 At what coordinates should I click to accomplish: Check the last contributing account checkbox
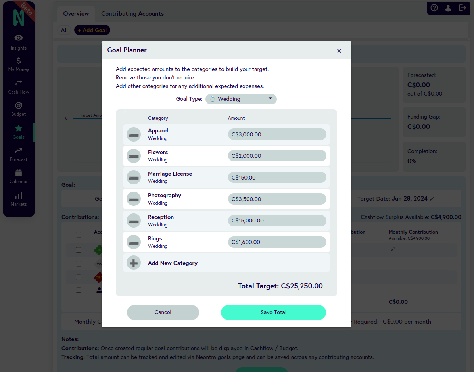pyautogui.click(x=79, y=290)
